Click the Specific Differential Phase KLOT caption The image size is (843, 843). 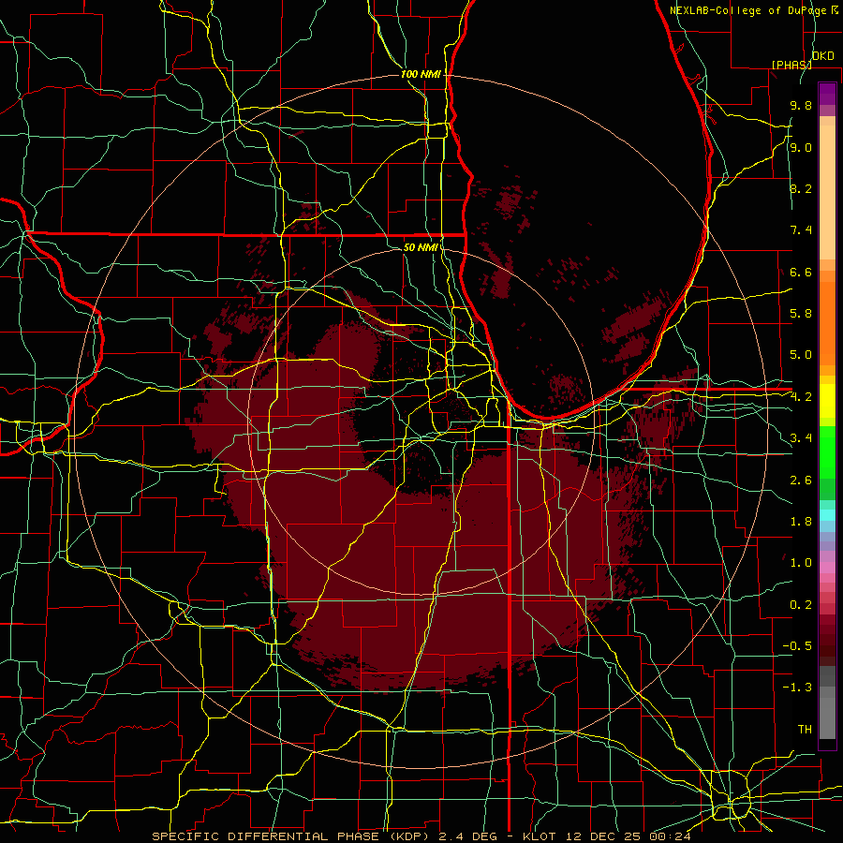point(421,836)
